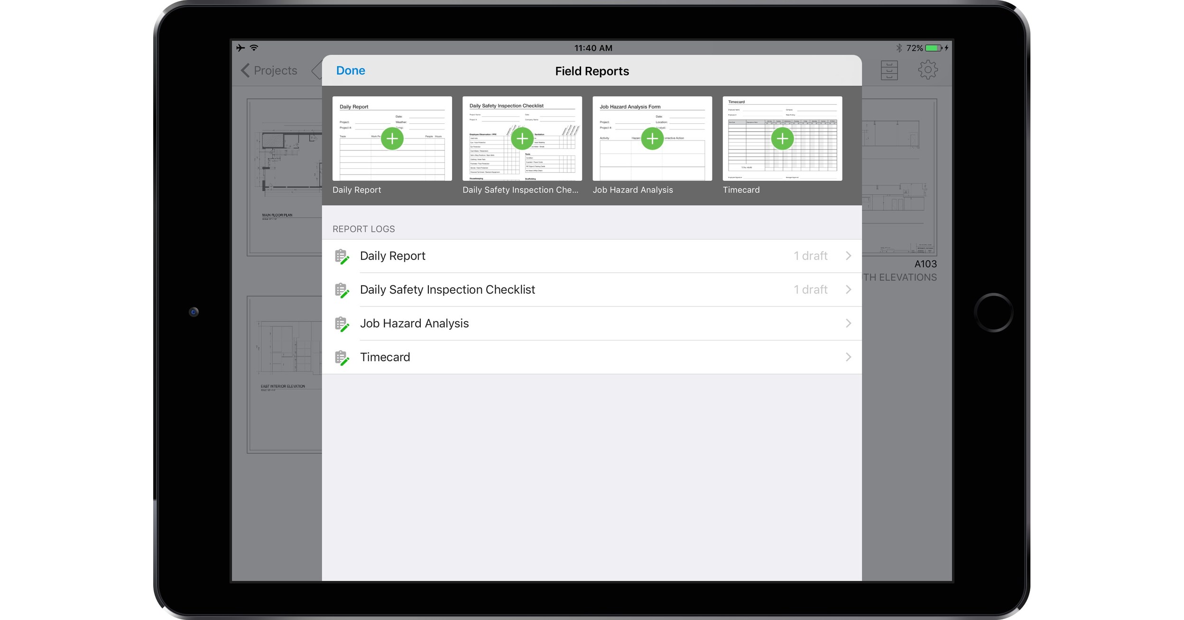The height and width of the screenshot is (620, 1184).
Task: Open Settings via the gear icon
Action: click(927, 69)
